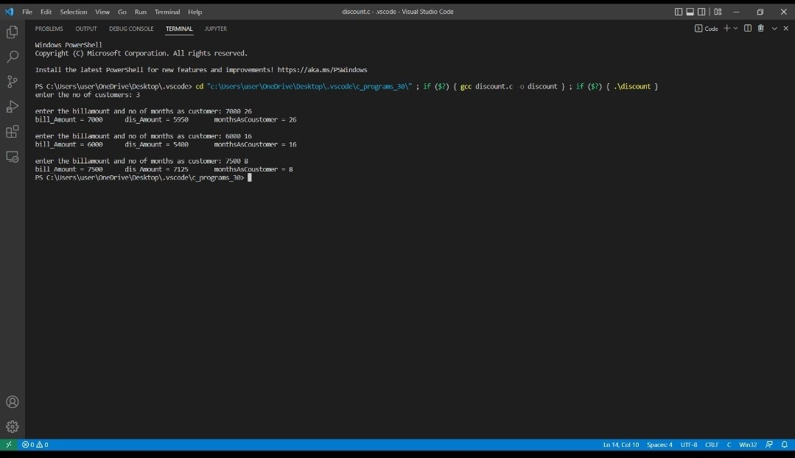
Task: Open the Remote Explorer view
Action: (13, 157)
